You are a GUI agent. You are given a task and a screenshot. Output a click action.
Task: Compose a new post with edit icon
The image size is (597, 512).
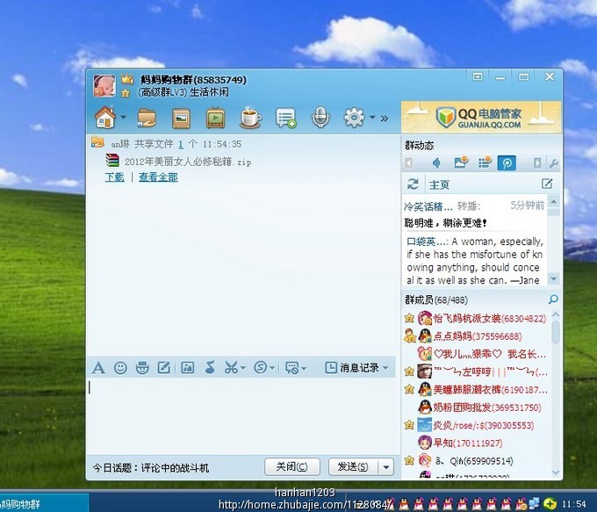(x=547, y=184)
